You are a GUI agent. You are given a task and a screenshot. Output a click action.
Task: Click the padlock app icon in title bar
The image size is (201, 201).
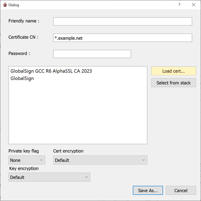click(5, 5)
